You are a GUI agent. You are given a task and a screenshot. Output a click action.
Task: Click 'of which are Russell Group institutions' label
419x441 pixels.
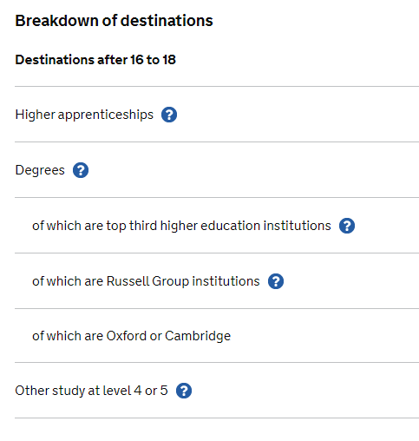146,281
